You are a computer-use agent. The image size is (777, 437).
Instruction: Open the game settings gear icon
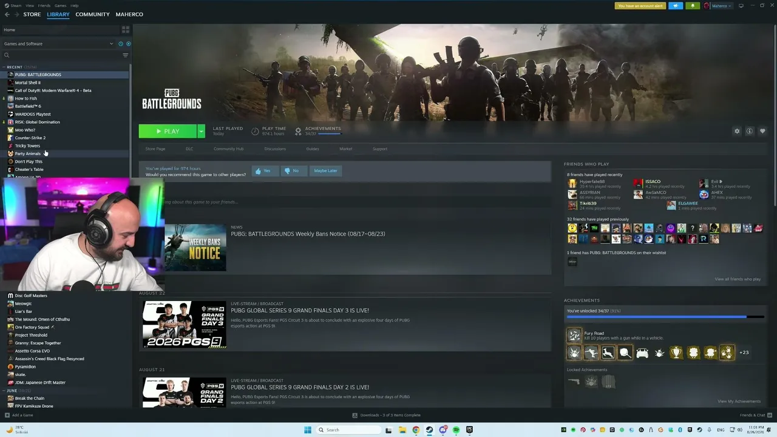coord(737,131)
